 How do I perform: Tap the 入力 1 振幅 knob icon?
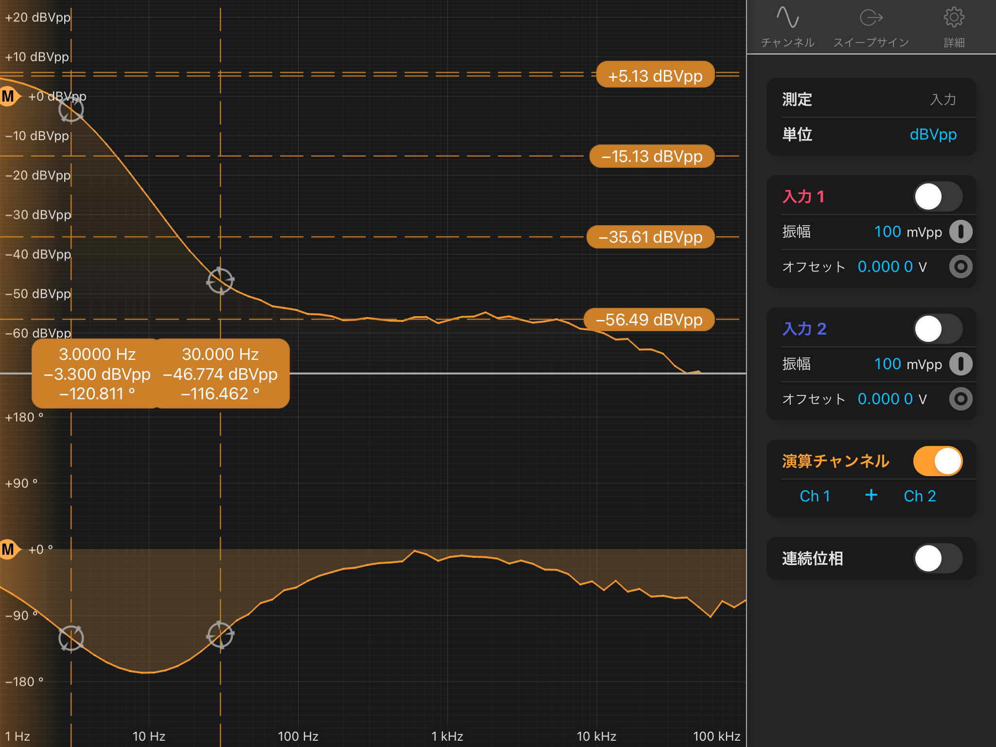(960, 231)
